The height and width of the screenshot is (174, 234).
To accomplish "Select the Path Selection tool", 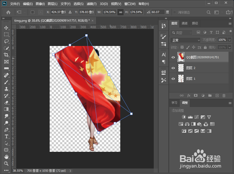I will click(x=6, y=143).
